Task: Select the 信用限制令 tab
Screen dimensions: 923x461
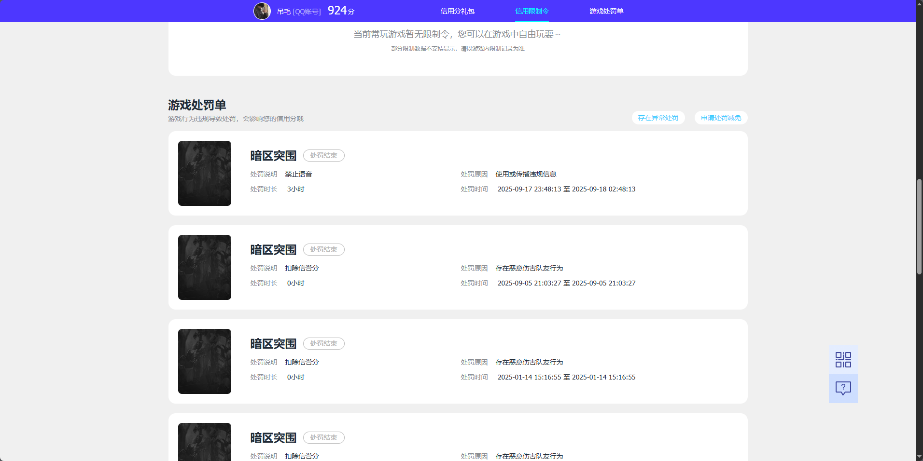Action: click(531, 11)
